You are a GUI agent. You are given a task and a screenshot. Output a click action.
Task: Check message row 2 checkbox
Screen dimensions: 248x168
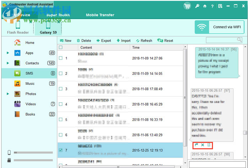point(60,73)
